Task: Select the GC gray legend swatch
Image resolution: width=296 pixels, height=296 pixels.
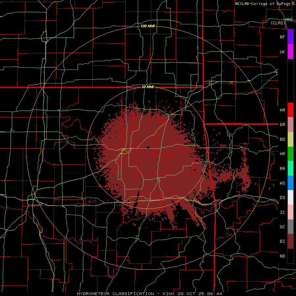Action: (x=290, y=227)
